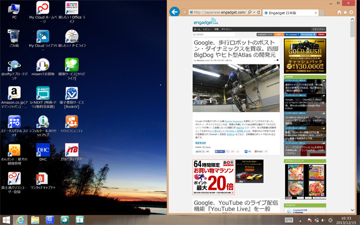Open nissen shopping shortcut
The image size is (360, 225).
click(43, 67)
